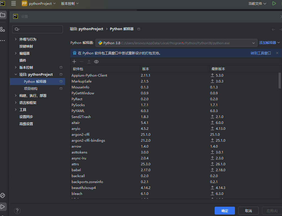
Task: Show more tool windows ellipsis
Action: tap(3, 41)
